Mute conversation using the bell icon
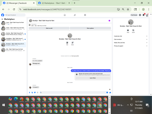Viewport: 152px width, 114px height. coord(128,30)
